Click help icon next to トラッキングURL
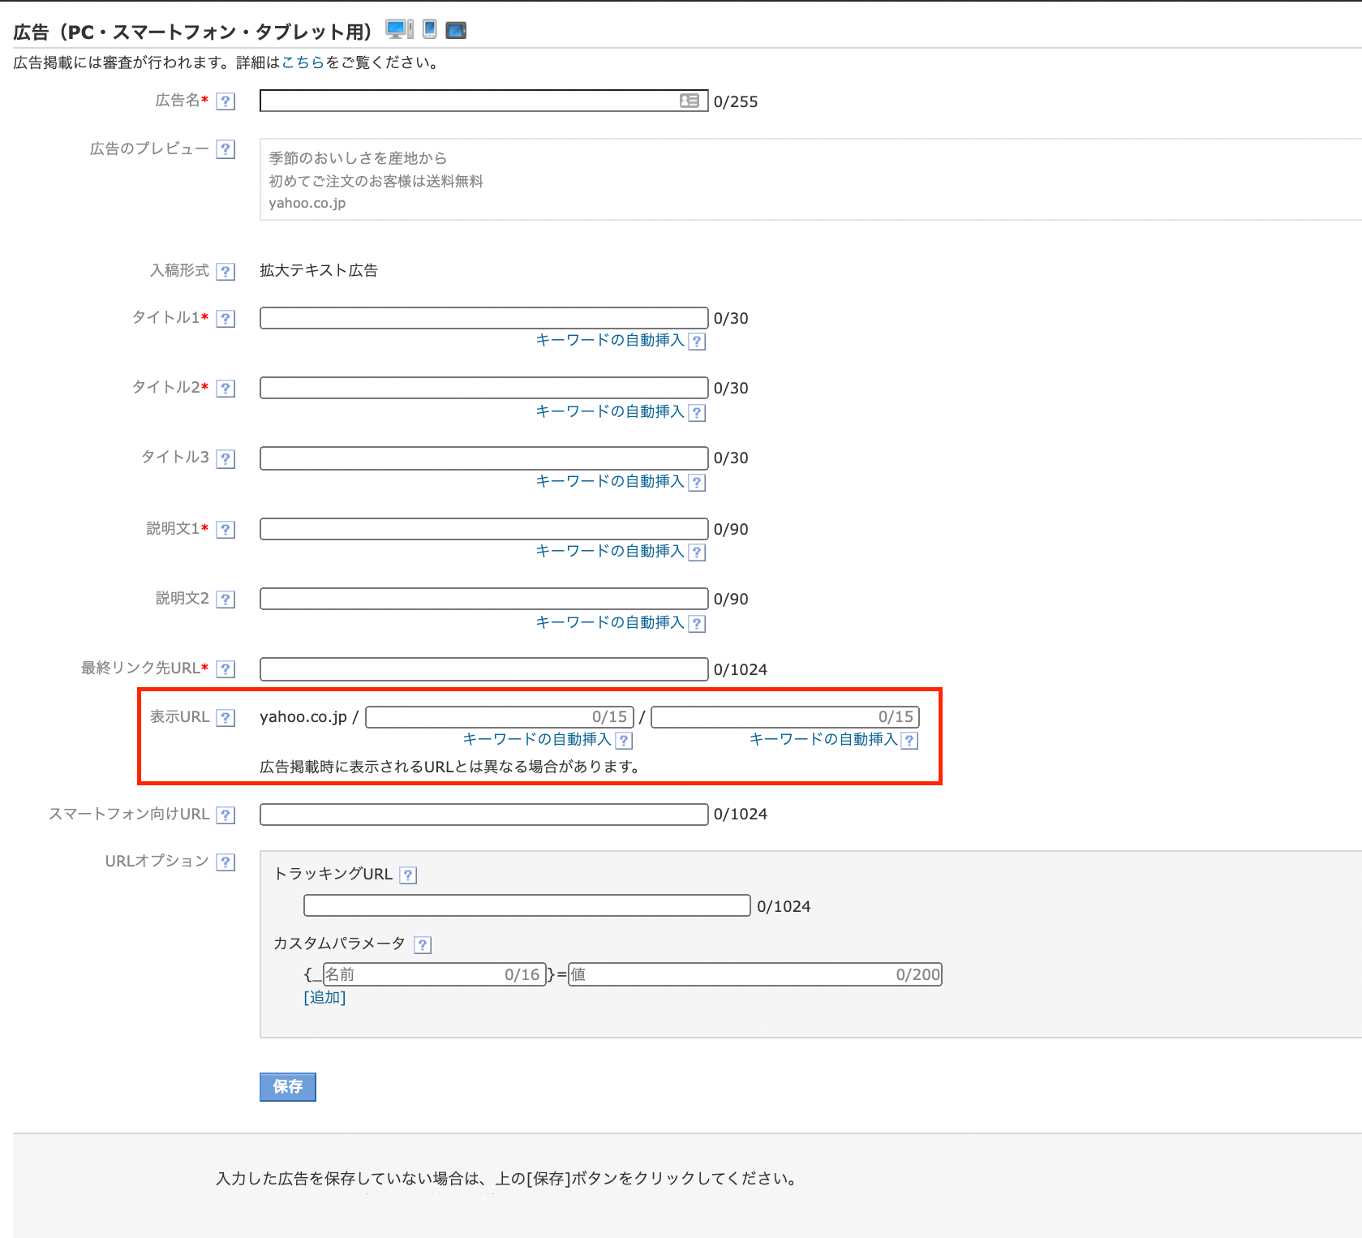 [409, 875]
